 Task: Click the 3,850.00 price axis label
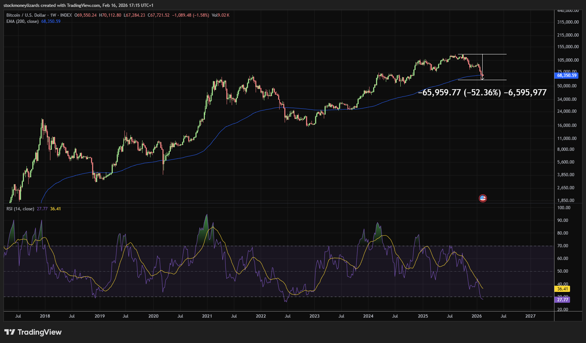pyautogui.click(x=566, y=175)
